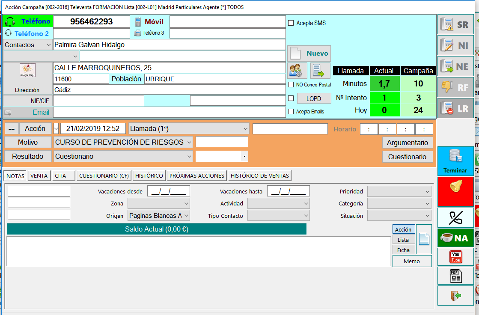Screen dimensions: 479x315
Task: Switch to the PRÓXIMAS ACCIONES tab
Action: click(x=197, y=175)
